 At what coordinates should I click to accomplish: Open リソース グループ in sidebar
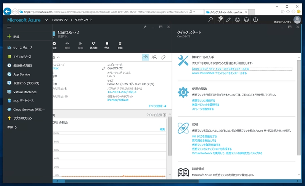coord(22,48)
